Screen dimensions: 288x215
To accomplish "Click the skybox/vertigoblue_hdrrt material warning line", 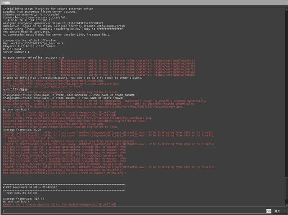I will coord(99,60).
